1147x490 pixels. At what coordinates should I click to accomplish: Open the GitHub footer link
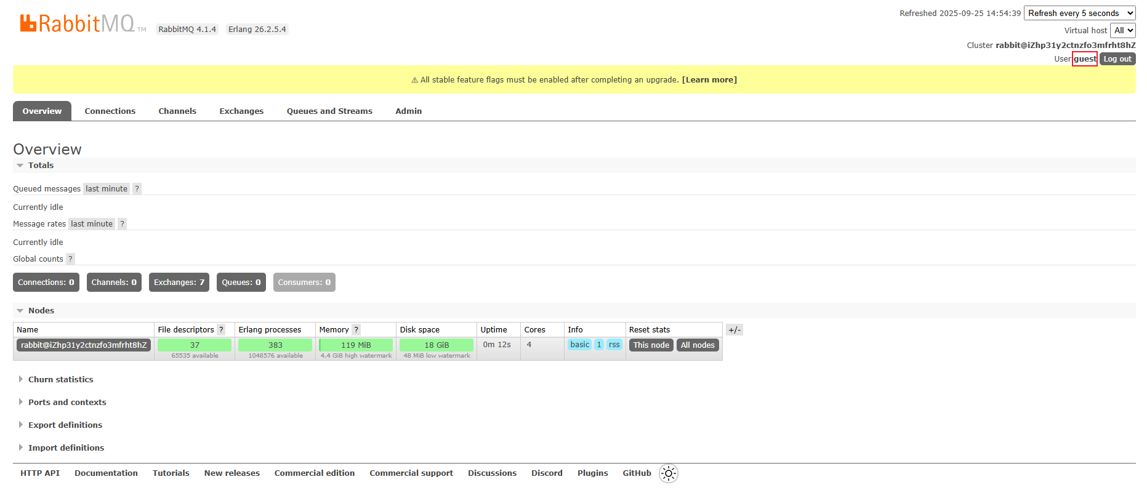tap(637, 473)
